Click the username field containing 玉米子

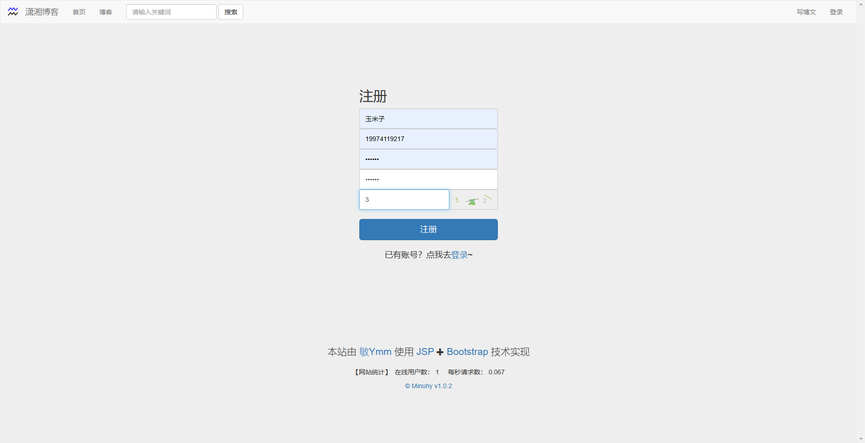(x=429, y=118)
